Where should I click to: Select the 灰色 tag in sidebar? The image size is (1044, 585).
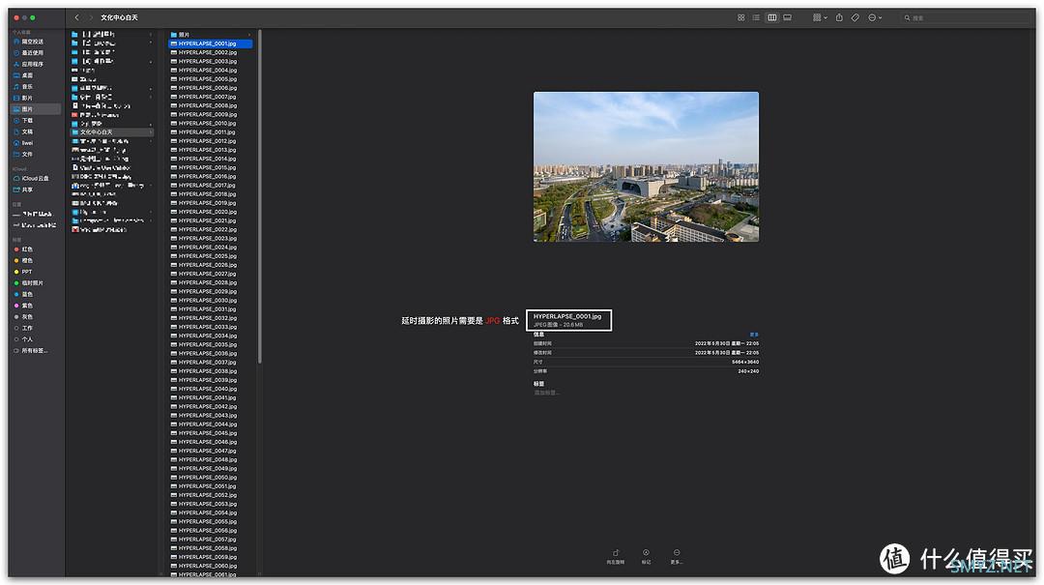coord(27,317)
